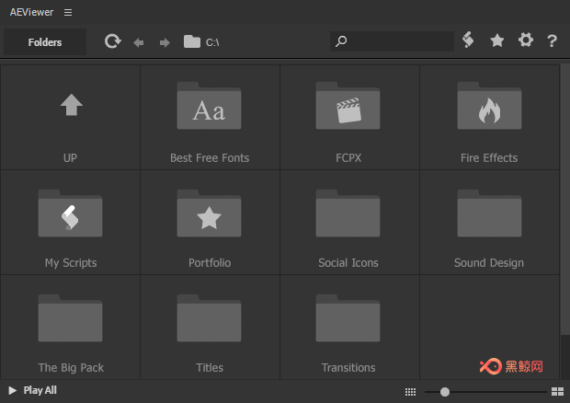Go forward with the right arrow
This screenshot has width=570, height=403.
click(165, 42)
